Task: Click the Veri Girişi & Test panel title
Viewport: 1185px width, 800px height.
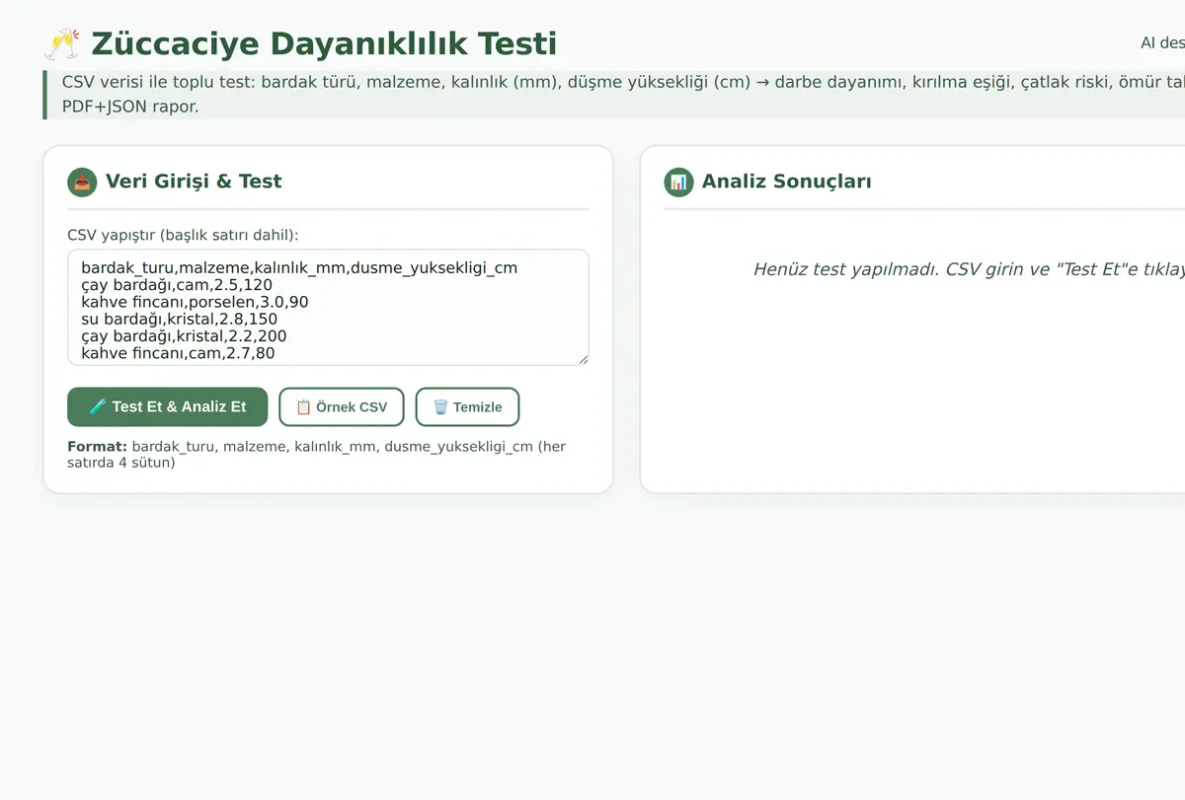Action: tap(194, 182)
